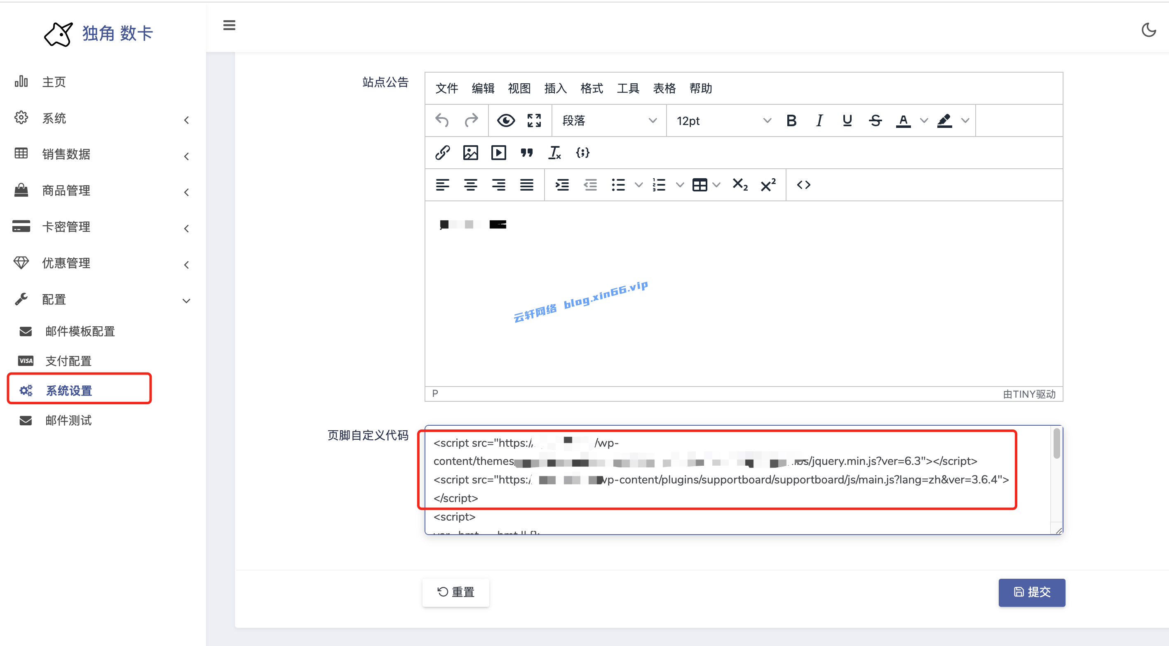Click the footer code textarea scrollbar
This screenshot has width=1169, height=646.
tap(1056, 443)
